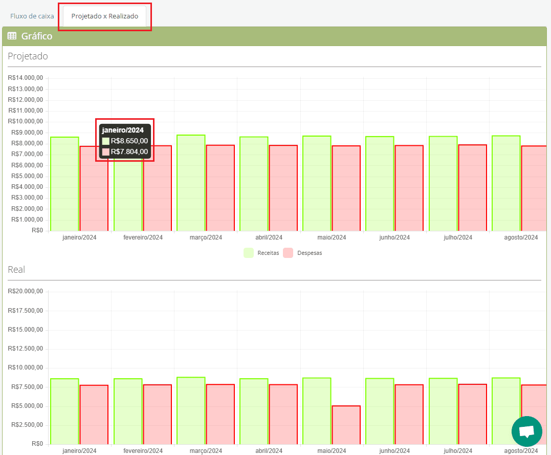
Task: Click março/2024 red Despesas bar in Projetado
Action: pos(221,188)
